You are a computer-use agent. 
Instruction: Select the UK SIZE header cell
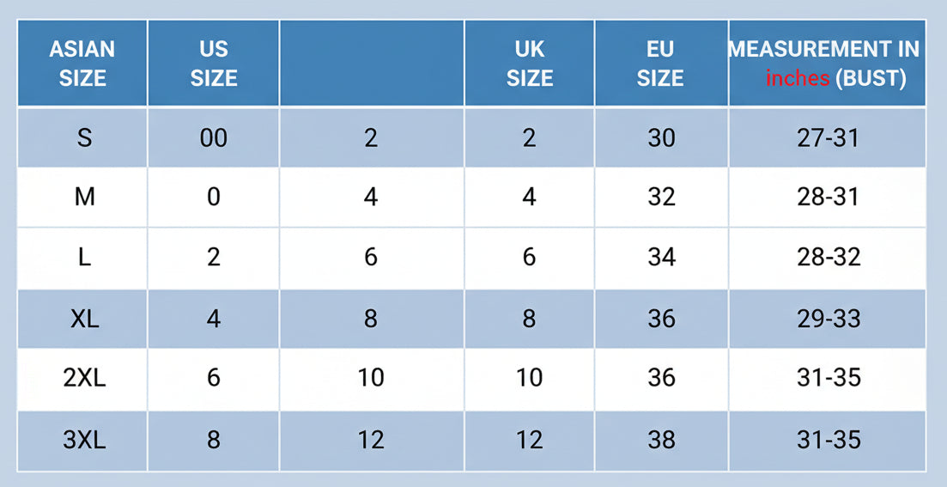pos(530,64)
